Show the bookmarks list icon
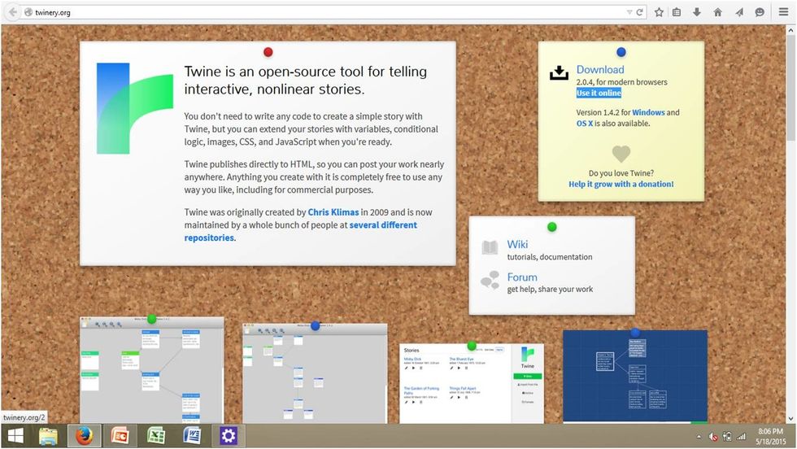The image size is (797, 449). [x=677, y=12]
